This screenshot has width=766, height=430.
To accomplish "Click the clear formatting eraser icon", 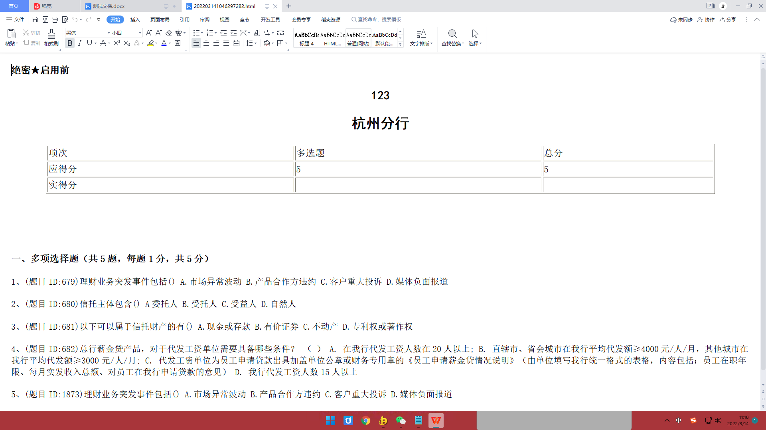I will pos(169,33).
